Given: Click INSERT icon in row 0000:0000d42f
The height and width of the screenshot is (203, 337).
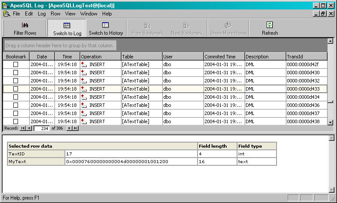Looking at the screenshot, I should 84,64.
